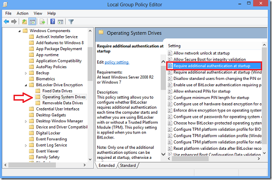
Task: Toggle Show/Hide Action Pane icon
Action: tap(60, 22)
